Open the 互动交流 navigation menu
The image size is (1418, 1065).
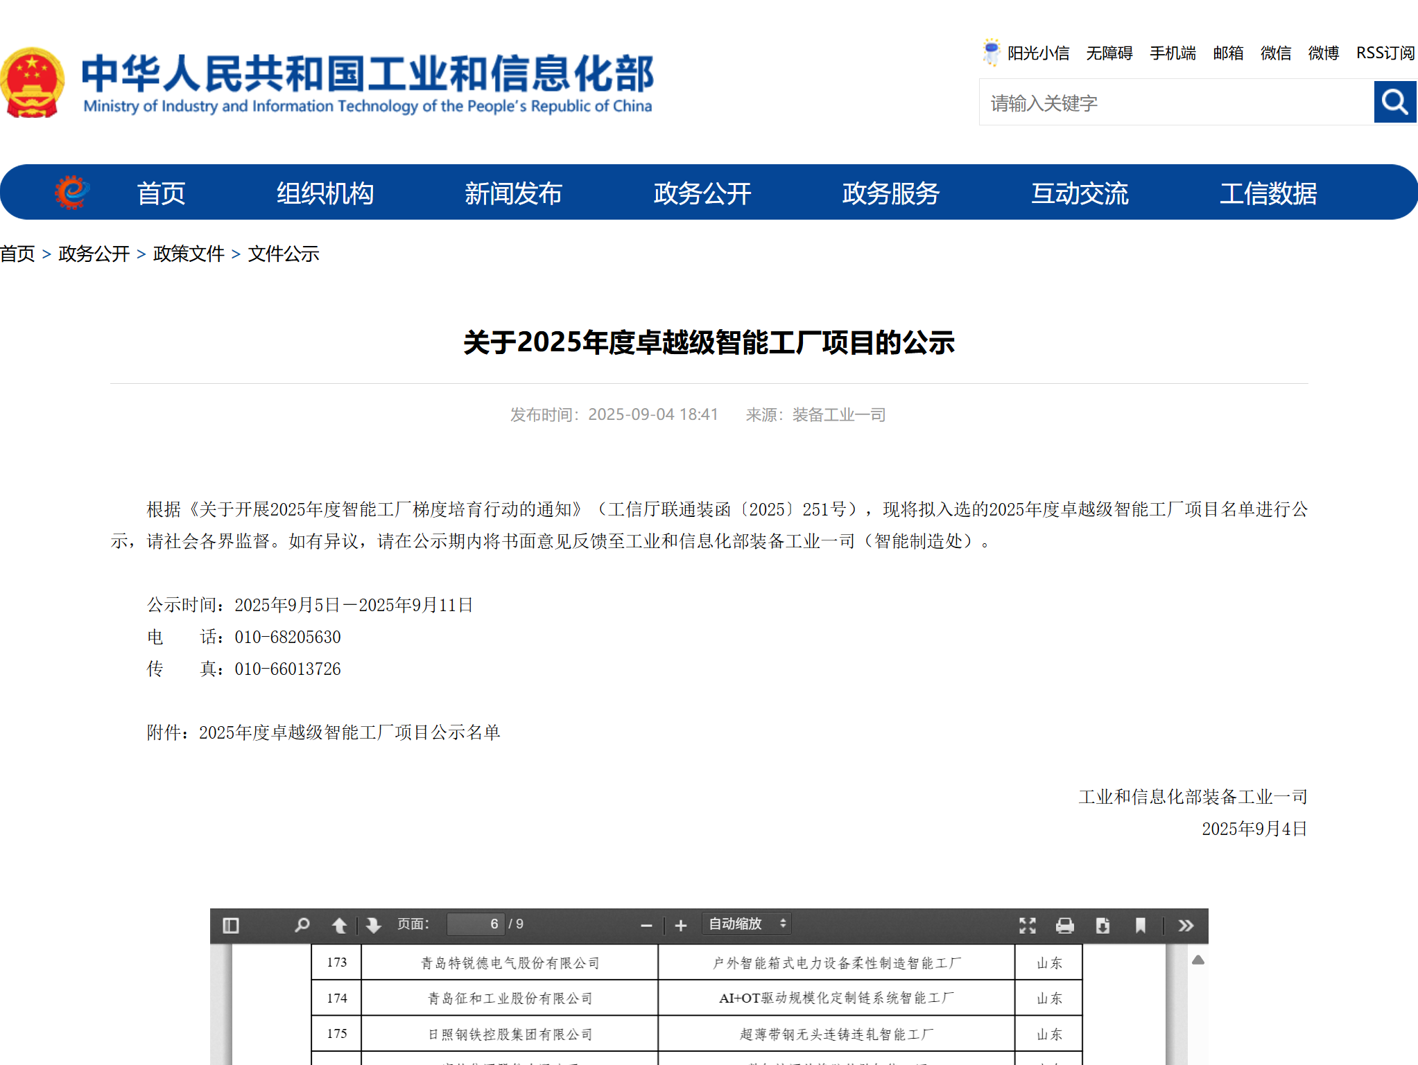pos(1080,194)
